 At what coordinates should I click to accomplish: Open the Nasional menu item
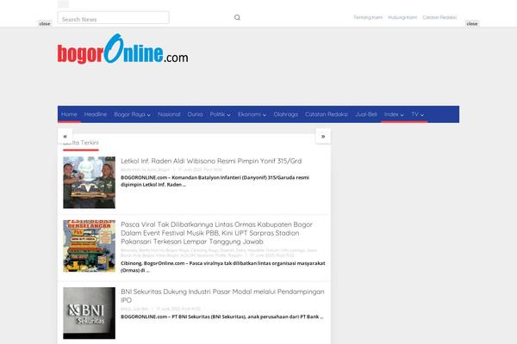click(169, 114)
